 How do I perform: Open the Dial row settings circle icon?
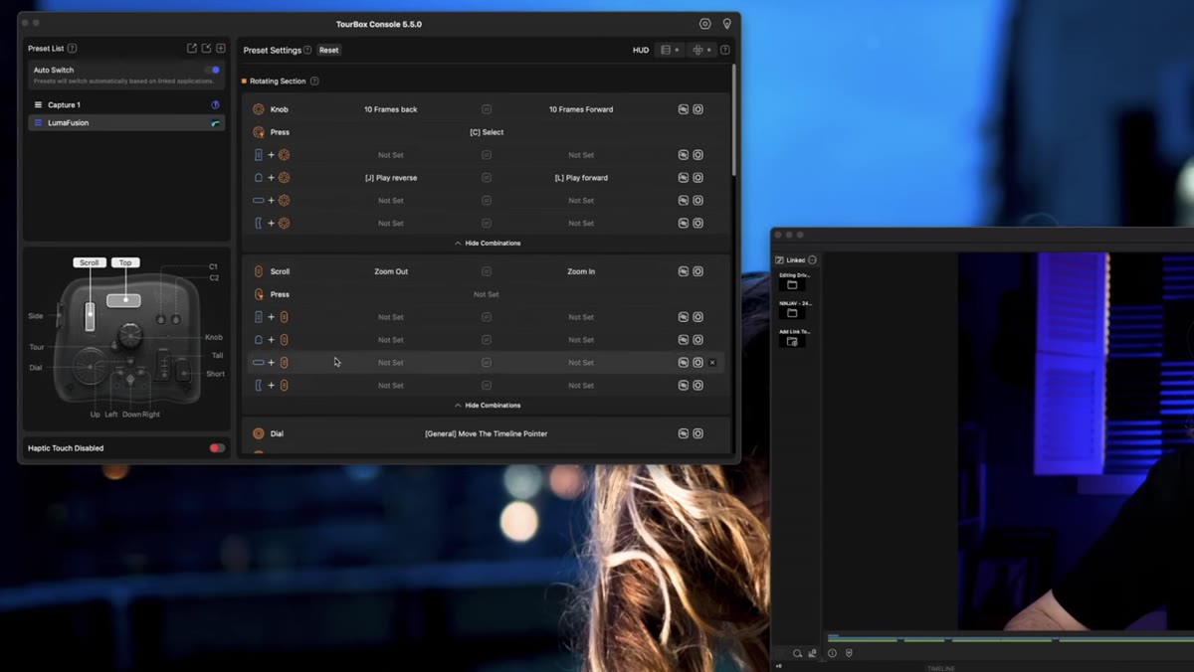698,433
